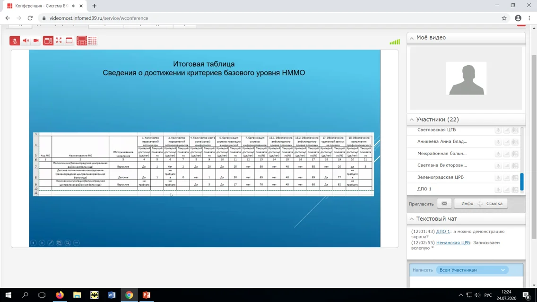Switch to side panel layout view

click(48, 41)
